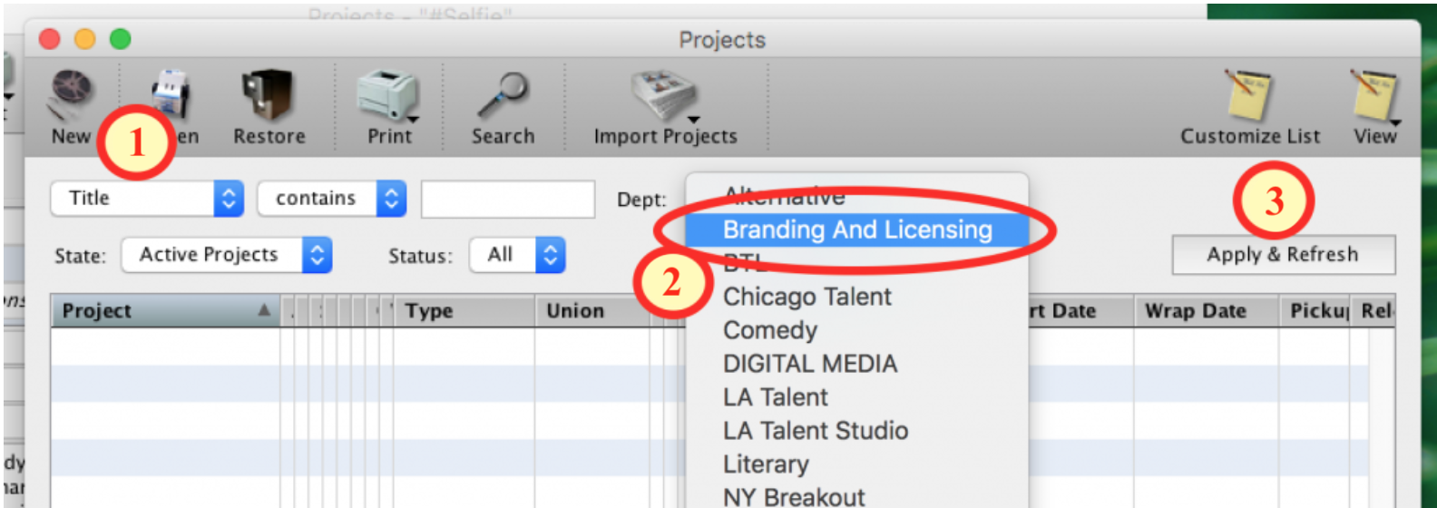Sort by the Project column header

[x=165, y=311]
